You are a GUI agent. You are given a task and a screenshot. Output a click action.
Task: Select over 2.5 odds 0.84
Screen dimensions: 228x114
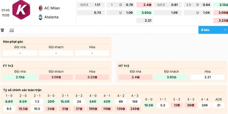point(198,5)
